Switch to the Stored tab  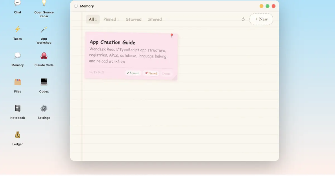pyautogui.click(x=155, y=19)
